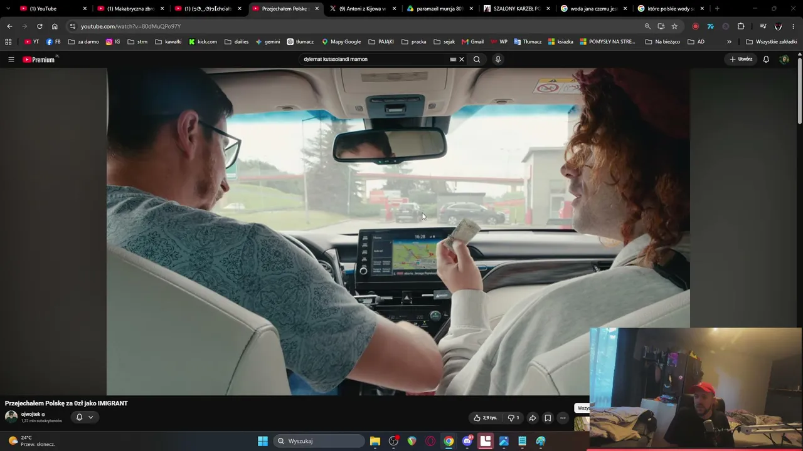Viewport: 803px width, 451px height.
Task: Open YouTube notifications bell in the header
Action: (x=766, y=60)
